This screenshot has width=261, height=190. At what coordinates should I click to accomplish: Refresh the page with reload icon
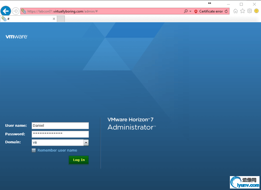[x=226, y=11]
